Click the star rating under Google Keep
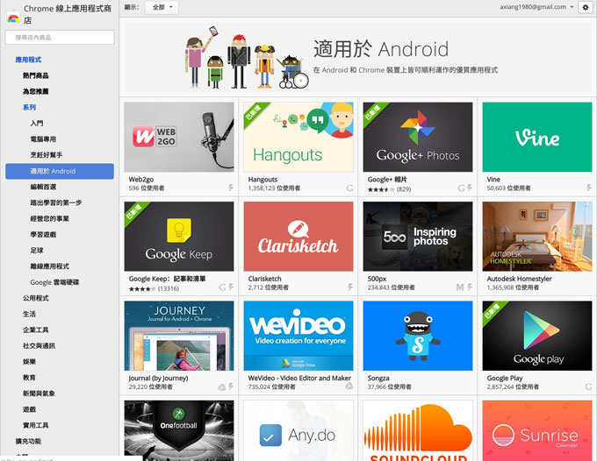Screen dimensions: 597x461 (x=141, y=287)
